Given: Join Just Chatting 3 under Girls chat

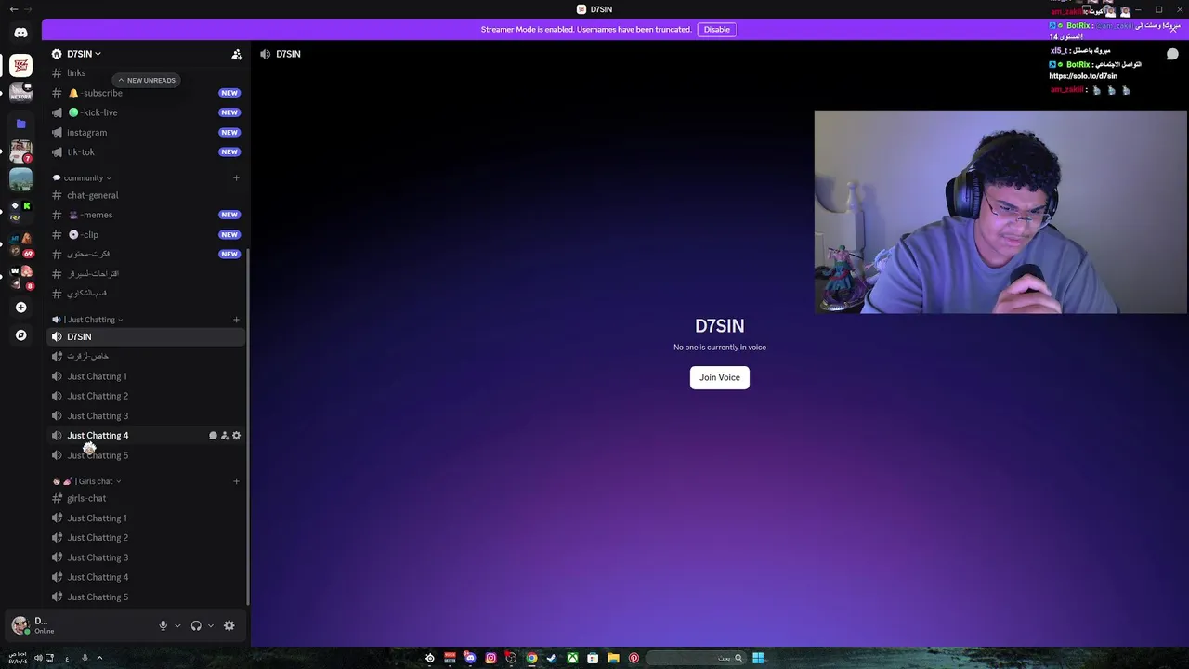Looking at the screenshot, I should [146, 557].
